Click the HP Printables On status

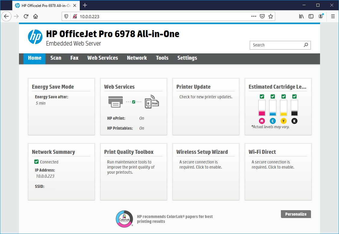(142, 128)
